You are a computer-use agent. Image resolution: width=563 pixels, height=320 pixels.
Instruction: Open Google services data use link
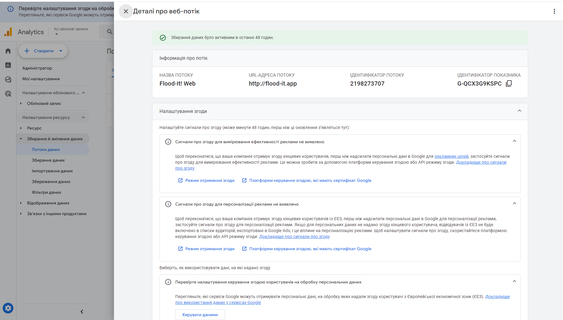pyautogui.click(x=218, y=302)
